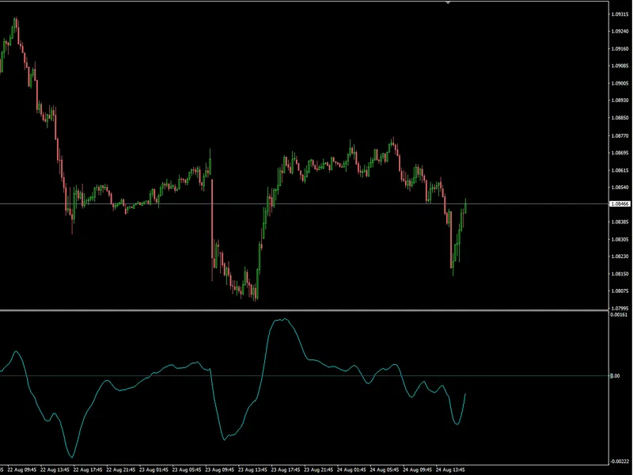This screenshot has width=633, height=475.
Task: Click the 22 Aug 09:45 time label
Action: [22, 470]
